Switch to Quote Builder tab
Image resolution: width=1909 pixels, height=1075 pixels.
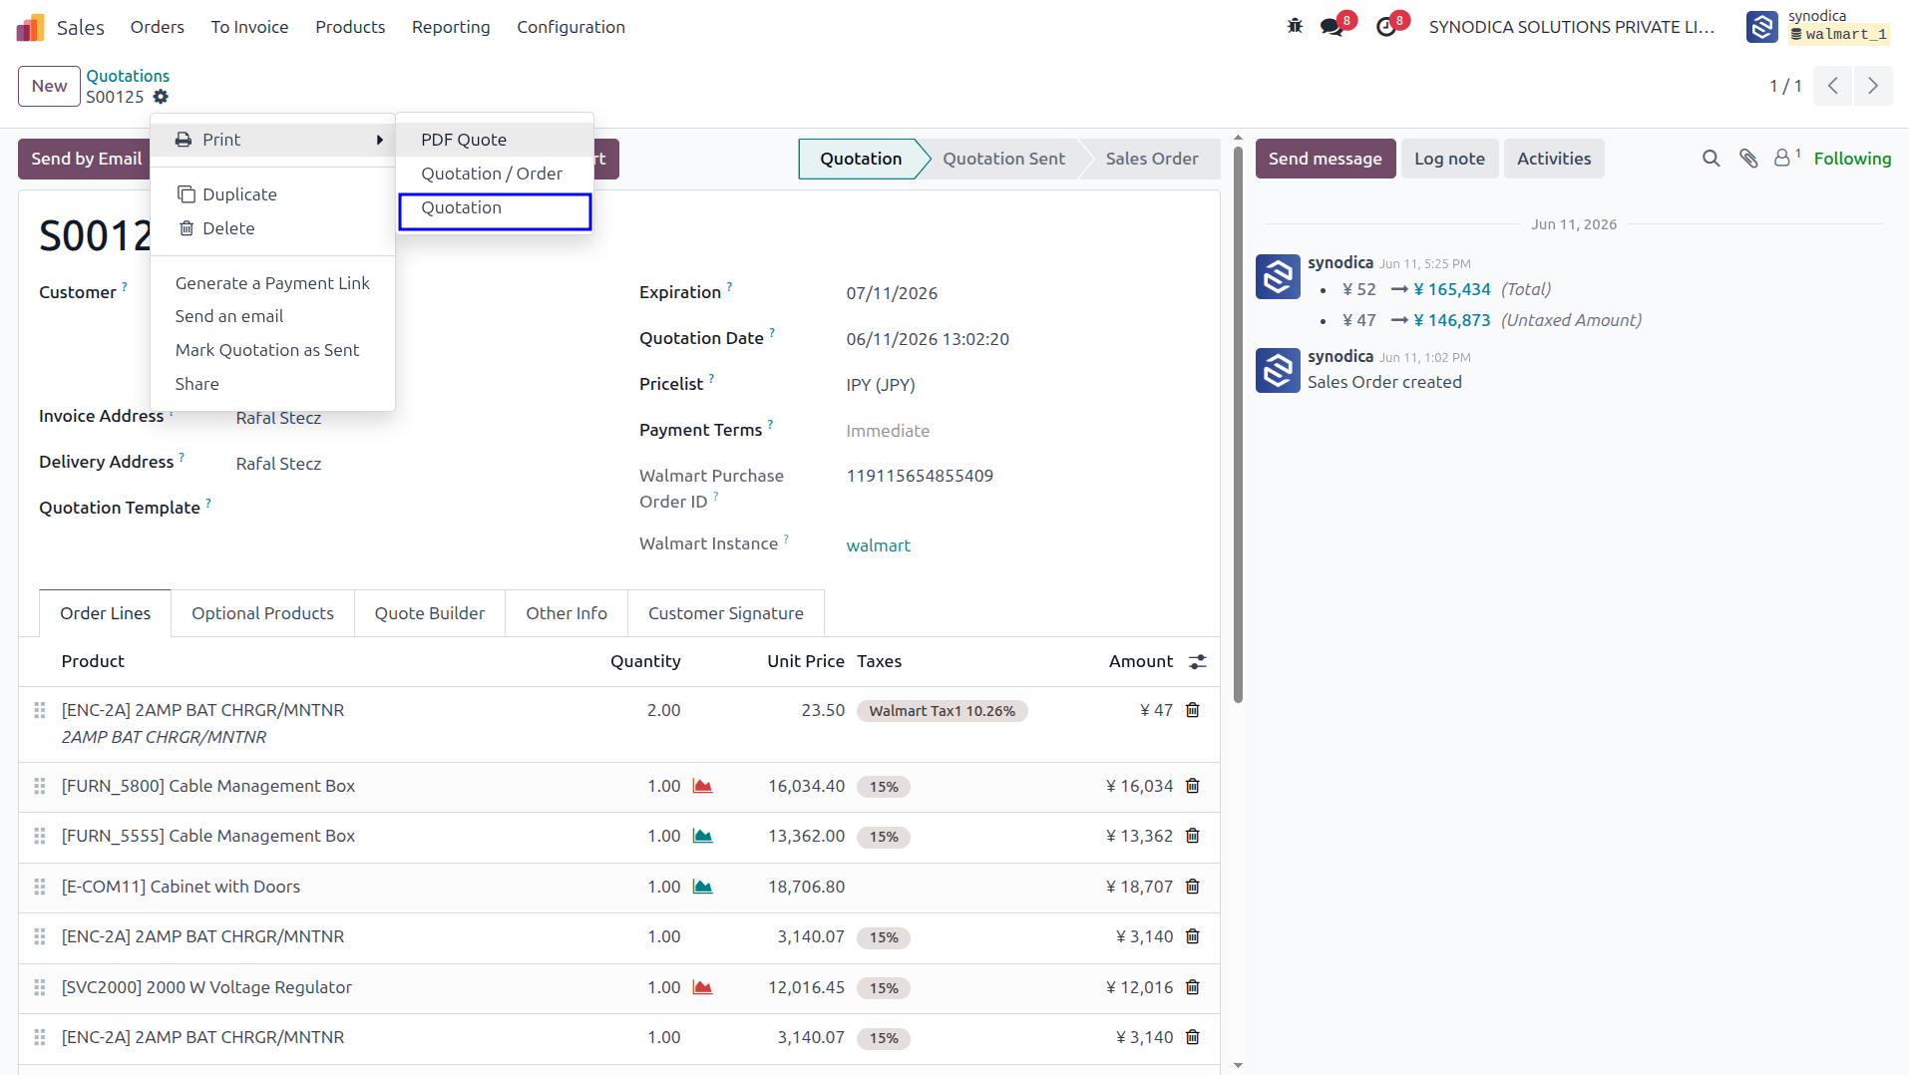(430, 613)
